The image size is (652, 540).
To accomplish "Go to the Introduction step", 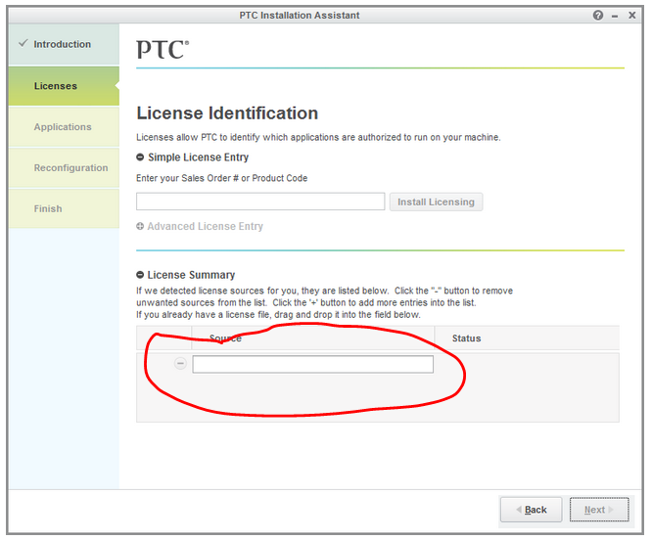I will 64,44.
